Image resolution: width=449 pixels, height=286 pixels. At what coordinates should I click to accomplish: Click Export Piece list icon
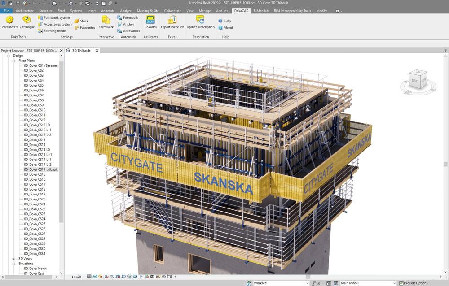point(172,22)
